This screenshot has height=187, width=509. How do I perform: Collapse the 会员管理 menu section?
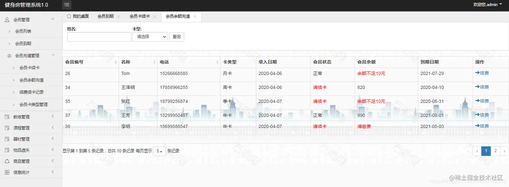pos(53,19)
